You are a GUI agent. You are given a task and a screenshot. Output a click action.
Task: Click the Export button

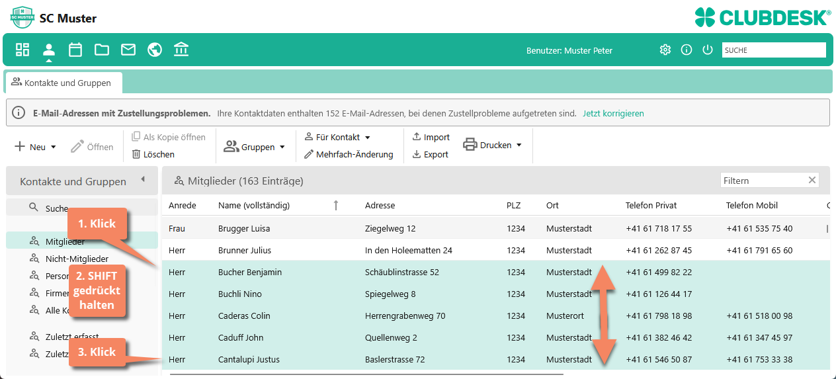430,154
